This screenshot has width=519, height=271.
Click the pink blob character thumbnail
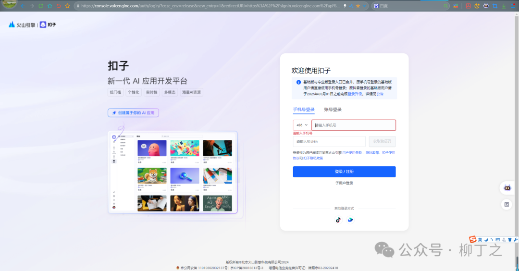[x=152, y=148]
